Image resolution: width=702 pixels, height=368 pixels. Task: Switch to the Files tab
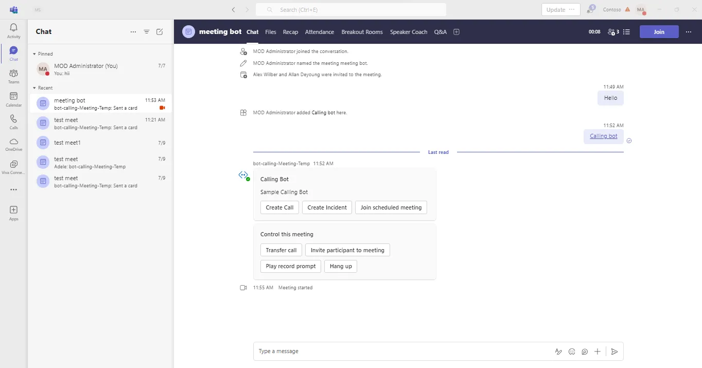271,32
